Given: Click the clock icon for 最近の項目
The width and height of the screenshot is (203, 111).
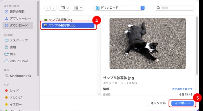Looking at the screenshot, I should tap(6, 12).
